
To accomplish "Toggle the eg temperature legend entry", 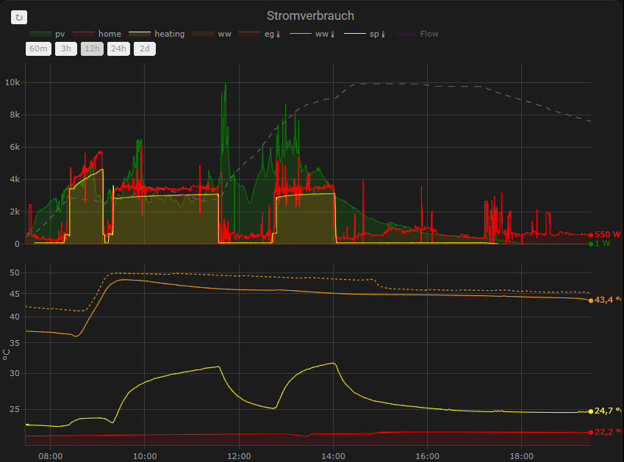I will [x=262, y=34].
